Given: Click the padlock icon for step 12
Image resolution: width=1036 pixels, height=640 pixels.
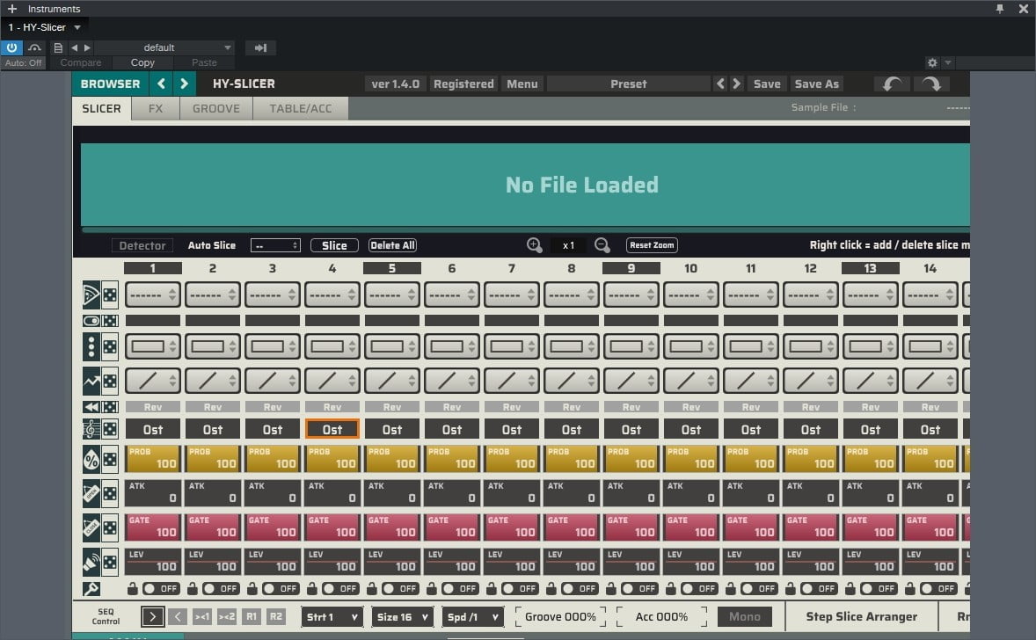Looking at the screenshot, I should point(791,588).
